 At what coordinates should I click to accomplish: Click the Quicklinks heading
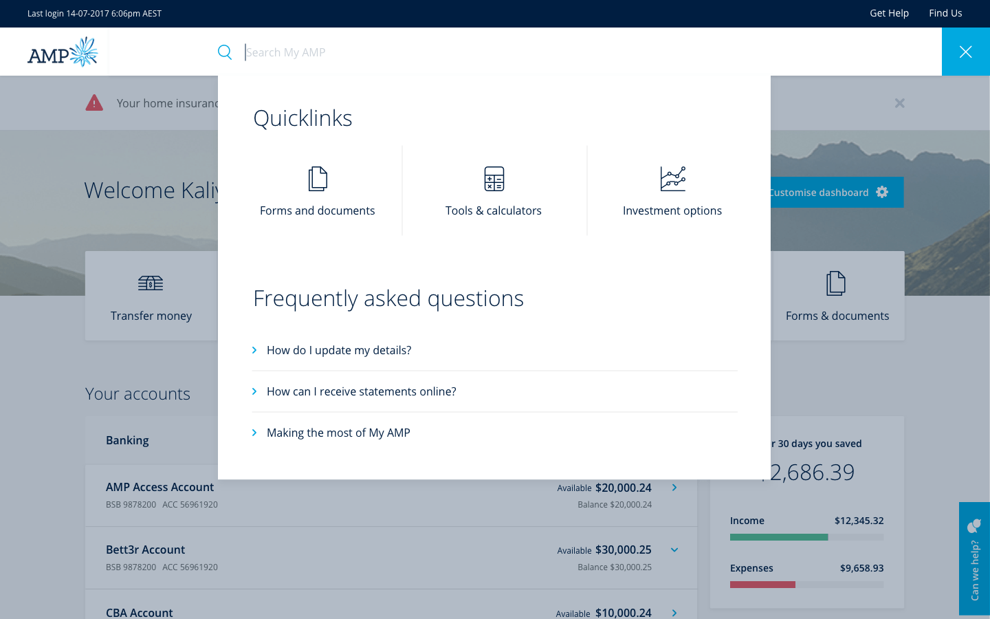[x=302, y=118]
